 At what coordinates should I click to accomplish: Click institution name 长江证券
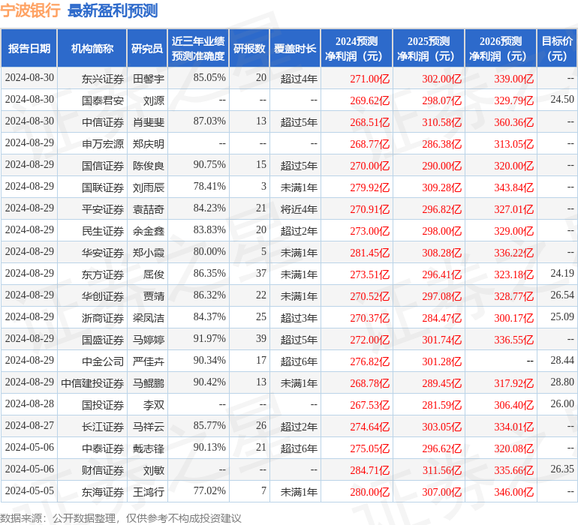103,426
